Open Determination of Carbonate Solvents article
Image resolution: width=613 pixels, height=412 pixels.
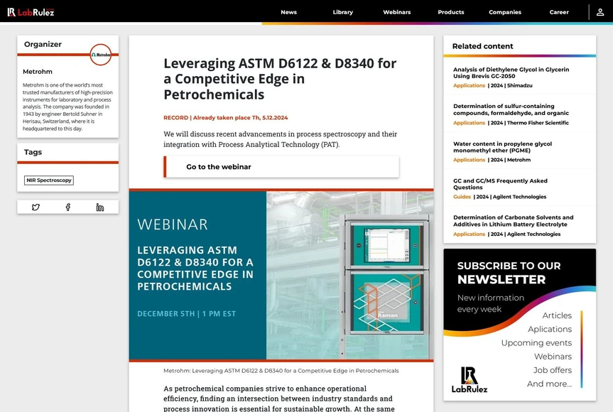click(514, 221)
